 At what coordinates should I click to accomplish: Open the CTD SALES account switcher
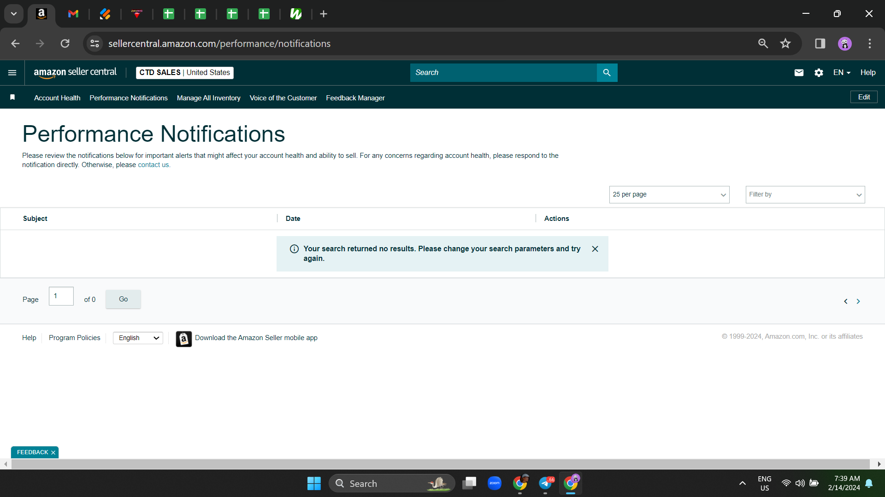click(x=185, y=73)
